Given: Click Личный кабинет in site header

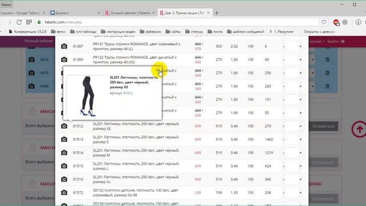Looking at the screenshot, I should click(x=39, y=41).
